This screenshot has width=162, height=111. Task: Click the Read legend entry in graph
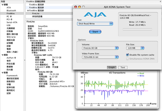click(141, 73)
